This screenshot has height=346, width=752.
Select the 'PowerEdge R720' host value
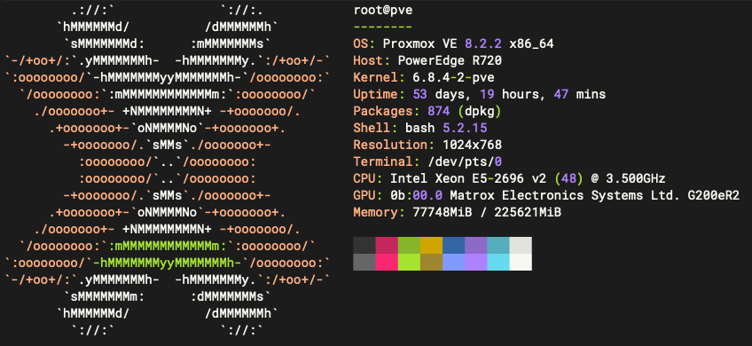(450, 61)
